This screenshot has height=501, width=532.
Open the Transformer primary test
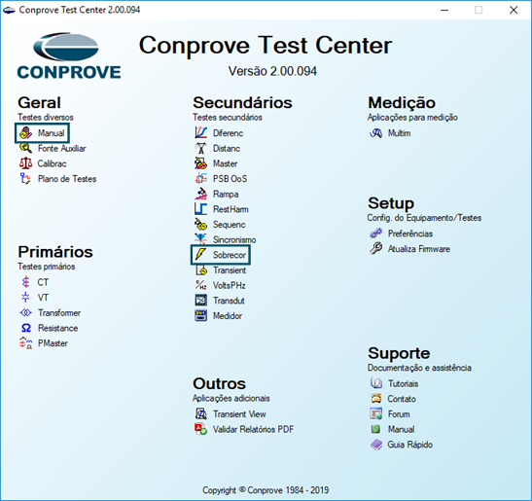[x=59, y=312]
